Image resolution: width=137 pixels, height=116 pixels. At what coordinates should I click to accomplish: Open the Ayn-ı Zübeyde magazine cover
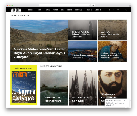(x=24, y=87)
